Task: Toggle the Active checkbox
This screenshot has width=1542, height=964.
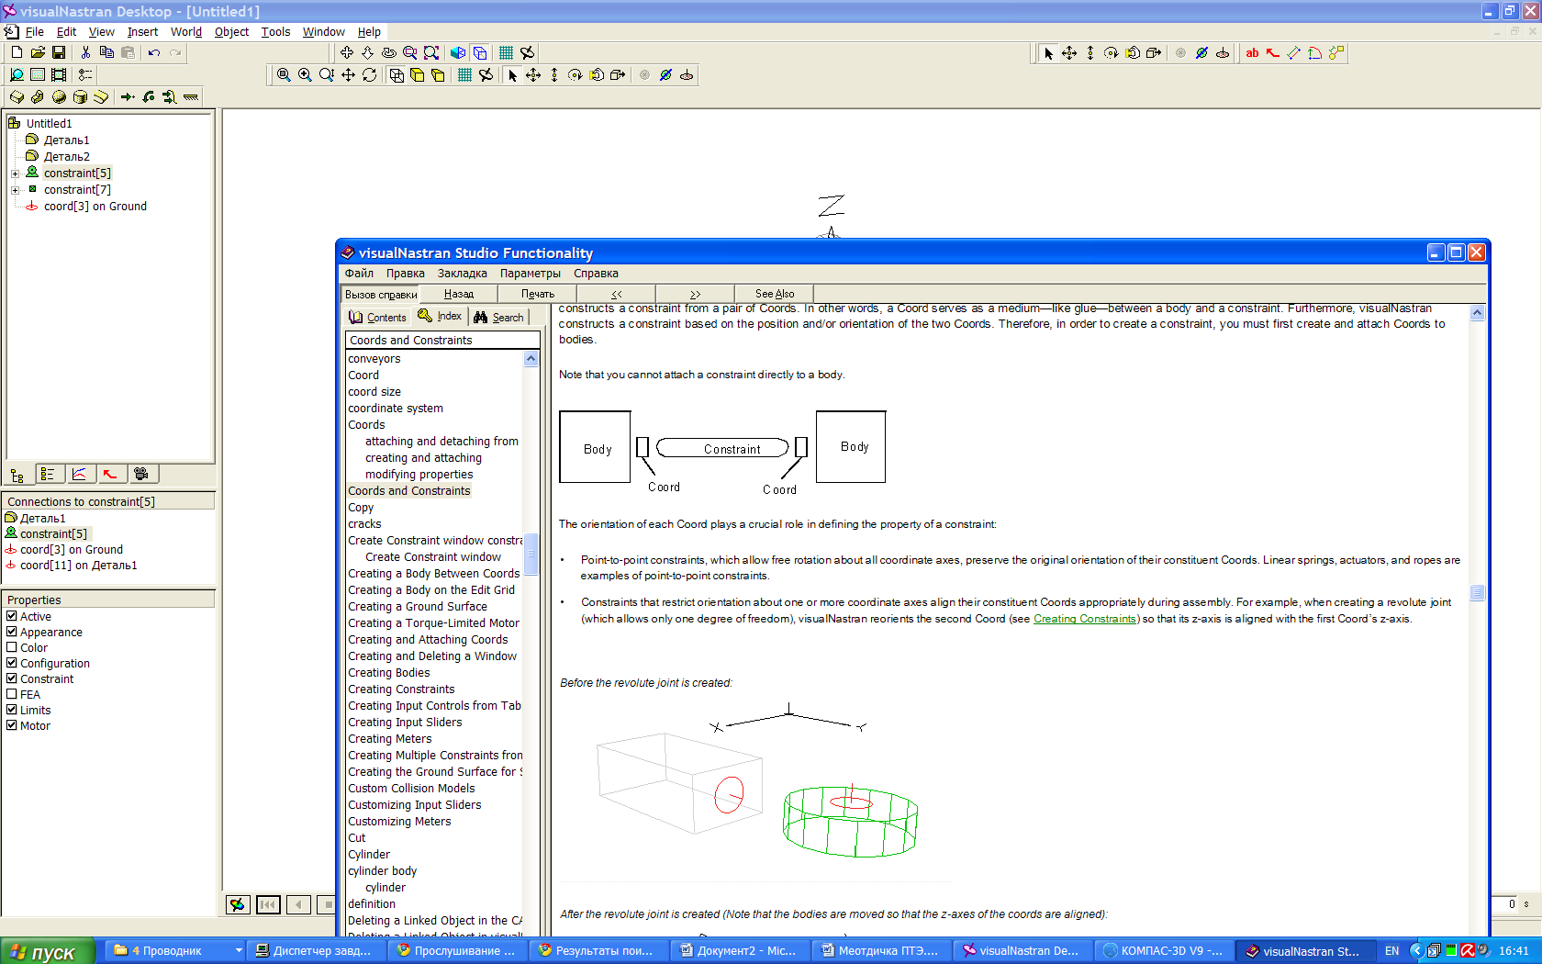Action: pos(12,616)
